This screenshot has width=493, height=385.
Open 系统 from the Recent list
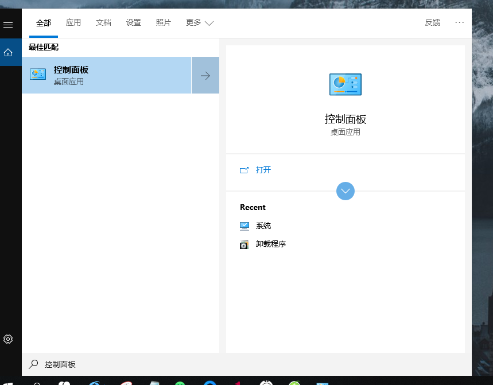[263, 225]
